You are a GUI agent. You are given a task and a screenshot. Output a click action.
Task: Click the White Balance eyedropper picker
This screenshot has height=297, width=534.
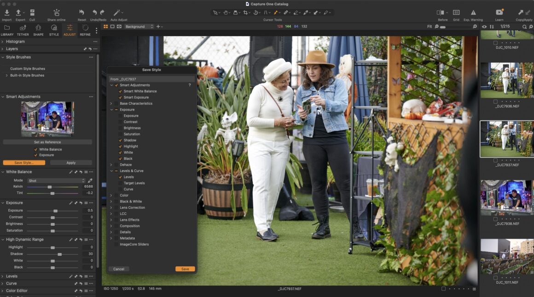pyautogui.click(x=90, y=180)
